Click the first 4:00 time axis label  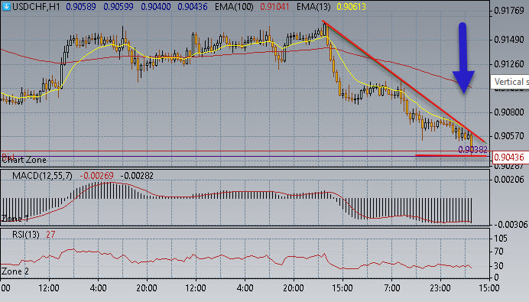tap(98, 288)
